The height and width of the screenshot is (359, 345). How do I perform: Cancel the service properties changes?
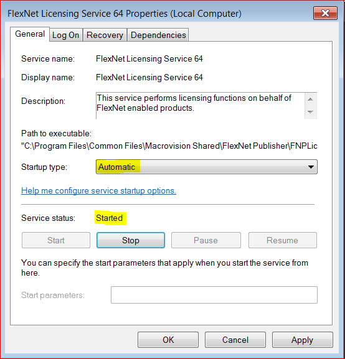pyautogui.click(x=235, y=340)
